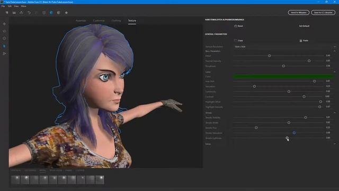The width and height of the screenshot is (339, 191).
Task: Click Send to Mixamo
Action: (x=299, y=13)
